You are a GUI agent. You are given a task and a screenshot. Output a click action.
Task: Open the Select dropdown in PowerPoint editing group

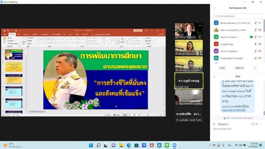pos(149,43)
